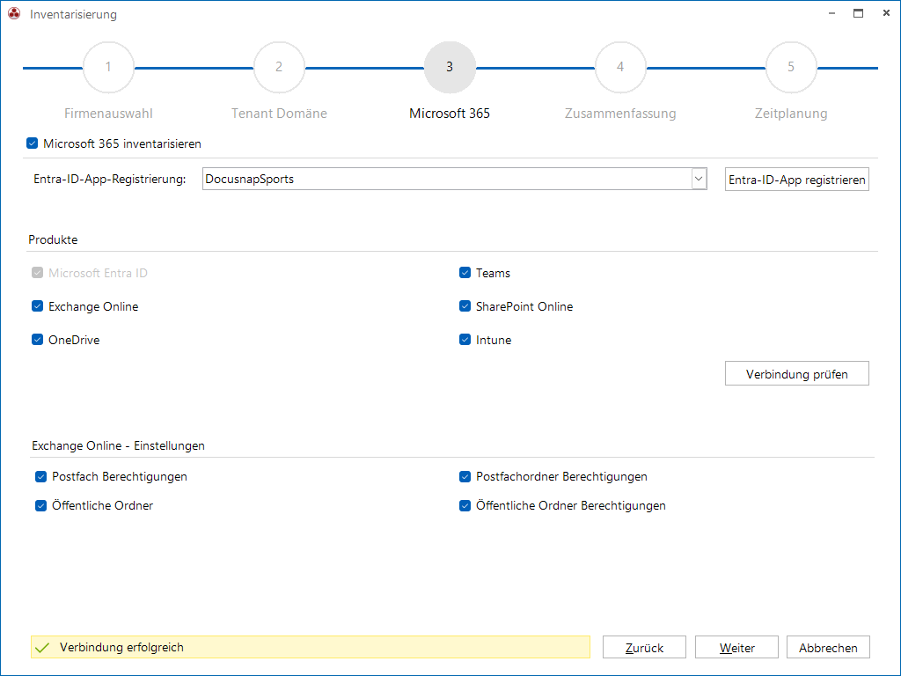
Task: Uncheck the Exchange Online product
Action: coord(37,305)
